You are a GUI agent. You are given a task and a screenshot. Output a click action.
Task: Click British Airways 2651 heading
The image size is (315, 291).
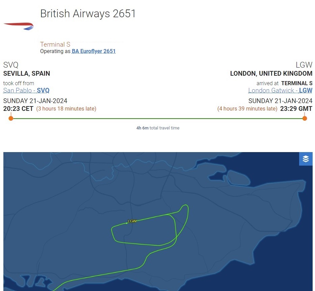[x=88, y=14]
